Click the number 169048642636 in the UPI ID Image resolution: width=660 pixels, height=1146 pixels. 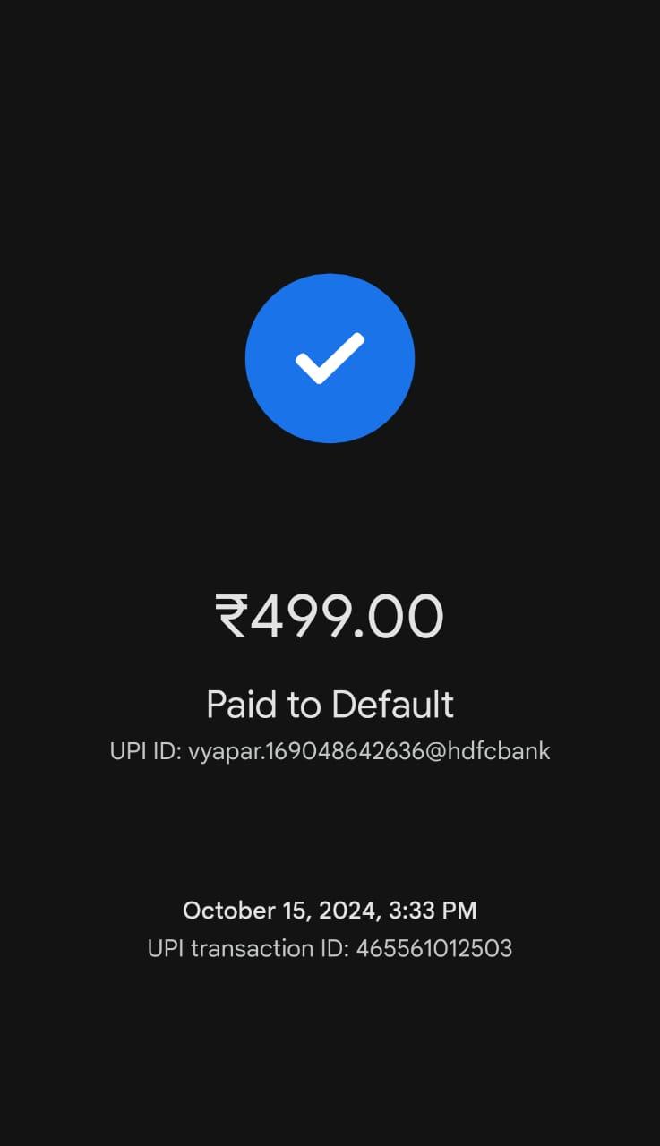[340, 750]
